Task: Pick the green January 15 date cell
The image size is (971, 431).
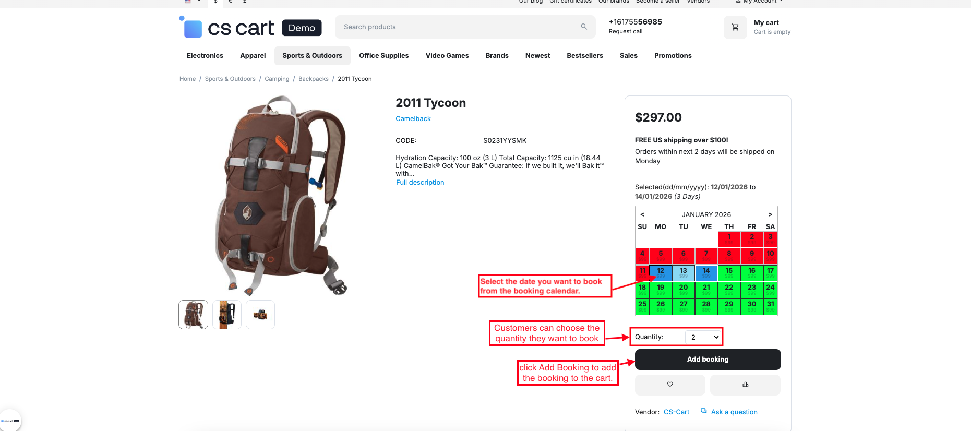Action: pos(729,273)
